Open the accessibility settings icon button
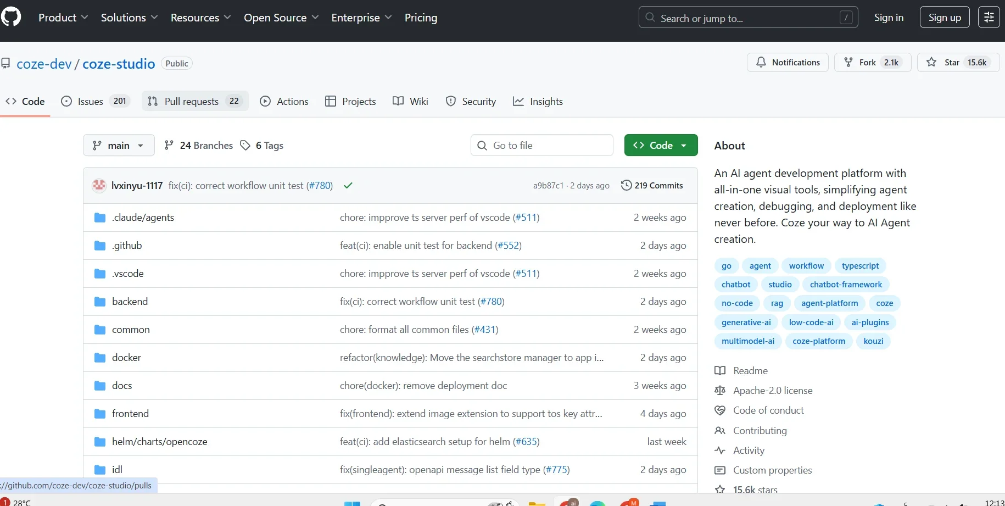 [989, 18]
